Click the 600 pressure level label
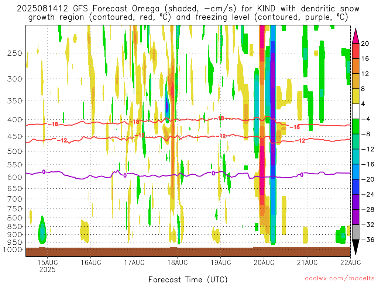This screenshot has width=378, height=283. point(15,177)
